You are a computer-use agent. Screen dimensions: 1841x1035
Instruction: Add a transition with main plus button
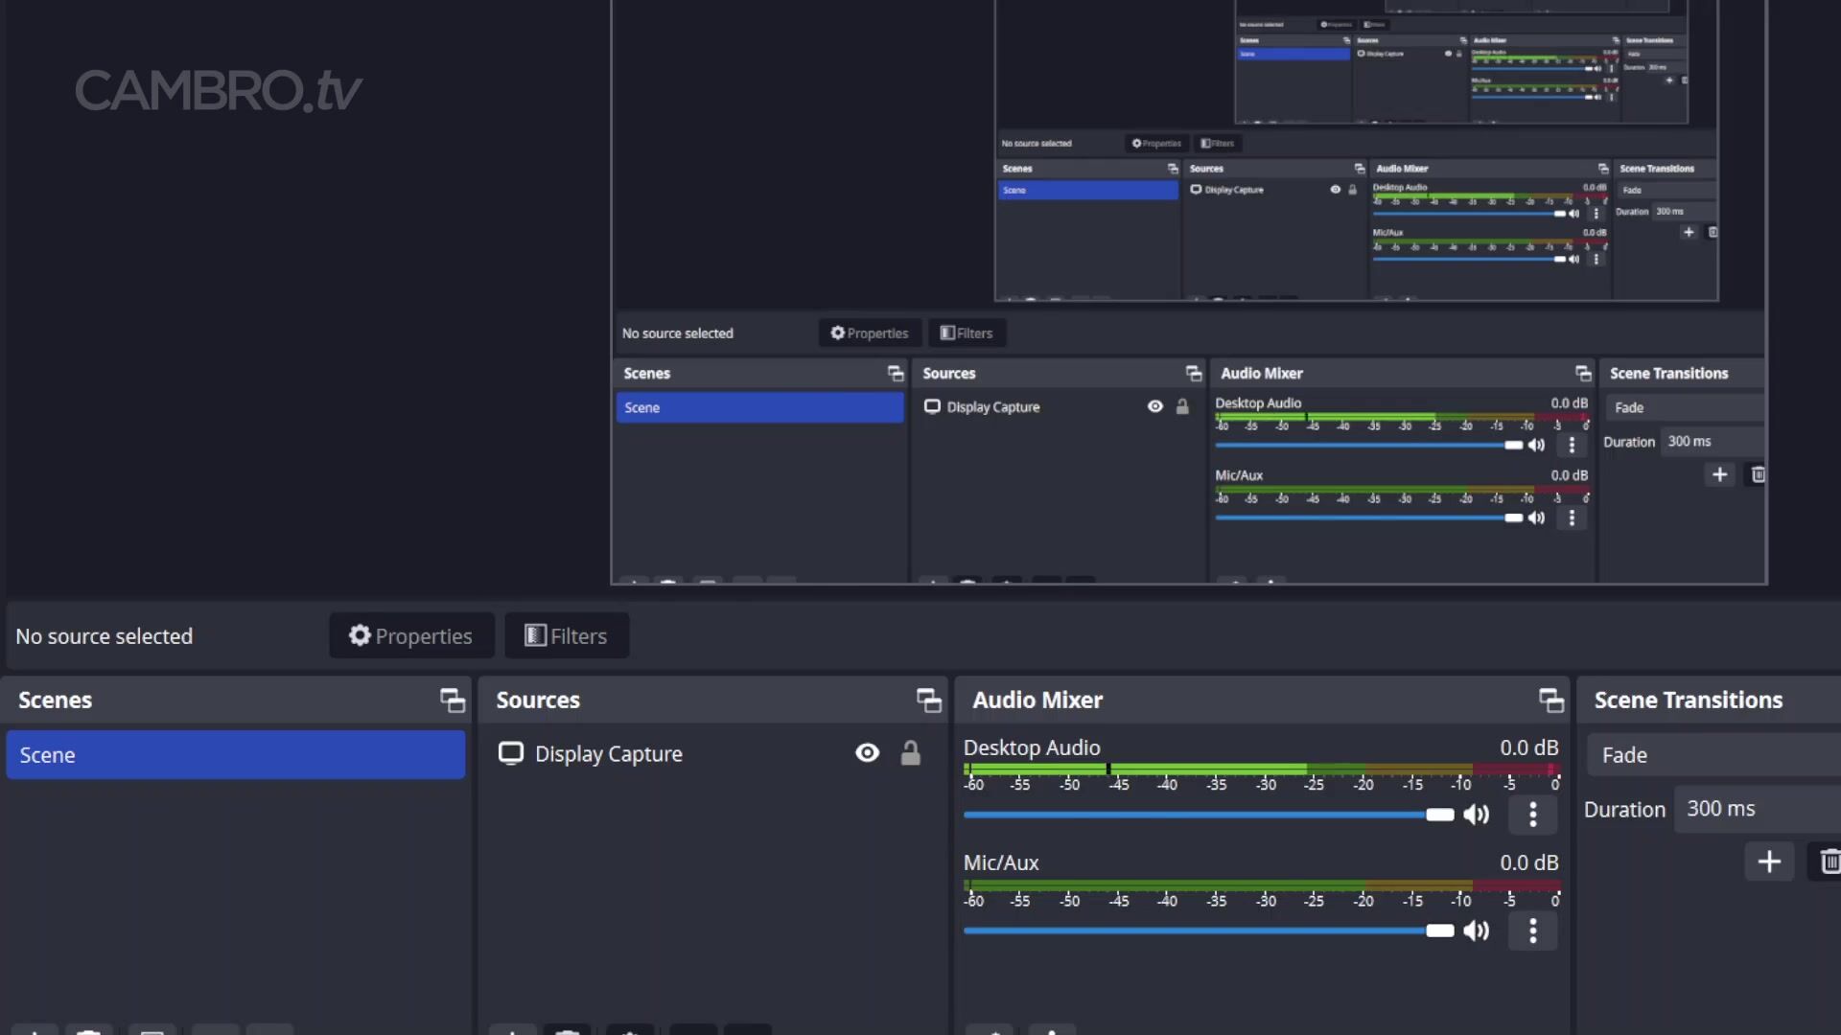pyautogui.click(x=1769, y=862)
